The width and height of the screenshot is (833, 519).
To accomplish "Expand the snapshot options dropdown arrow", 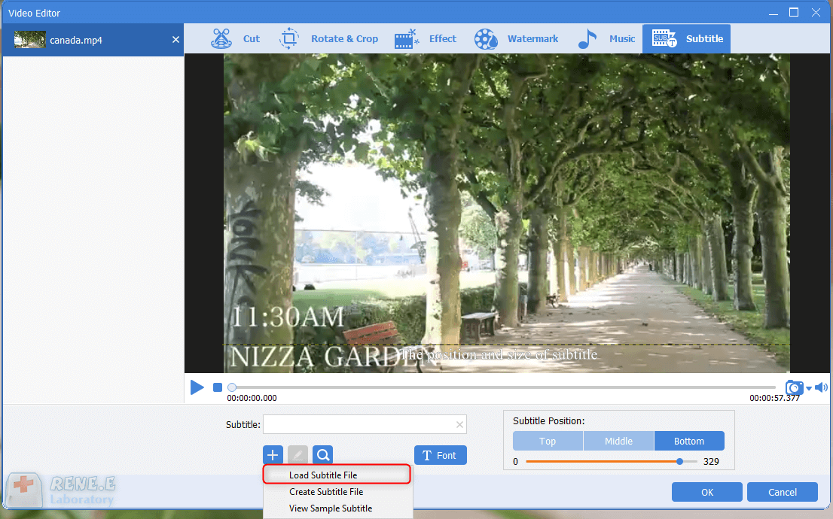I will (809, 389).
